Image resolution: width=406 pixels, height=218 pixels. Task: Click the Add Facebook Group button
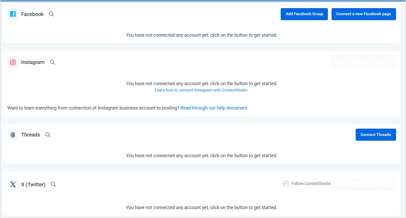point(304,14)
